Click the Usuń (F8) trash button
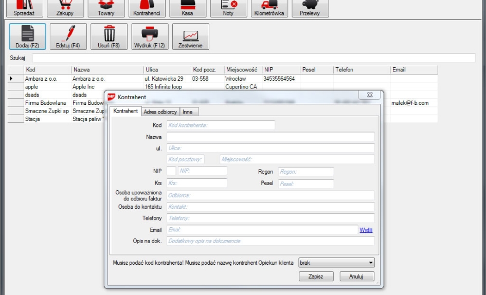 109,36
